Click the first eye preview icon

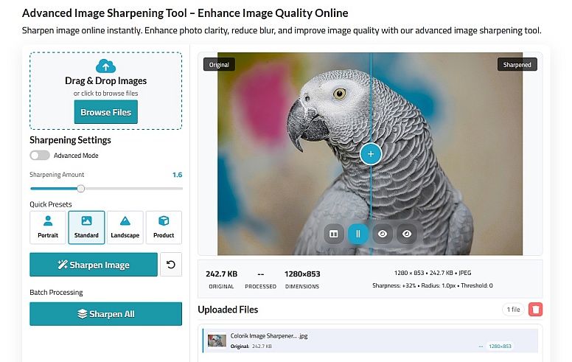tap(383, 234)
